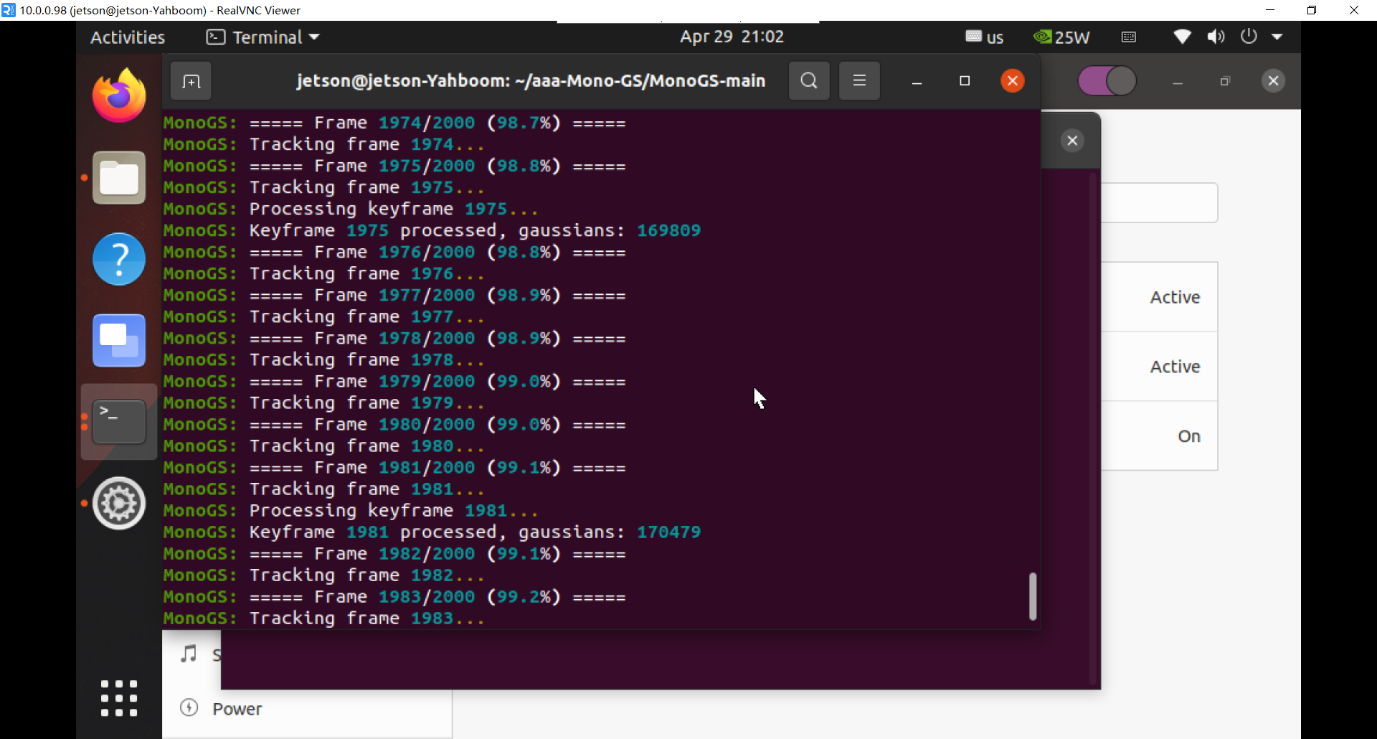Launch the Help icon in the dock
The image size is (1377, 739).
pyautogui.click(x=119, y=259)
